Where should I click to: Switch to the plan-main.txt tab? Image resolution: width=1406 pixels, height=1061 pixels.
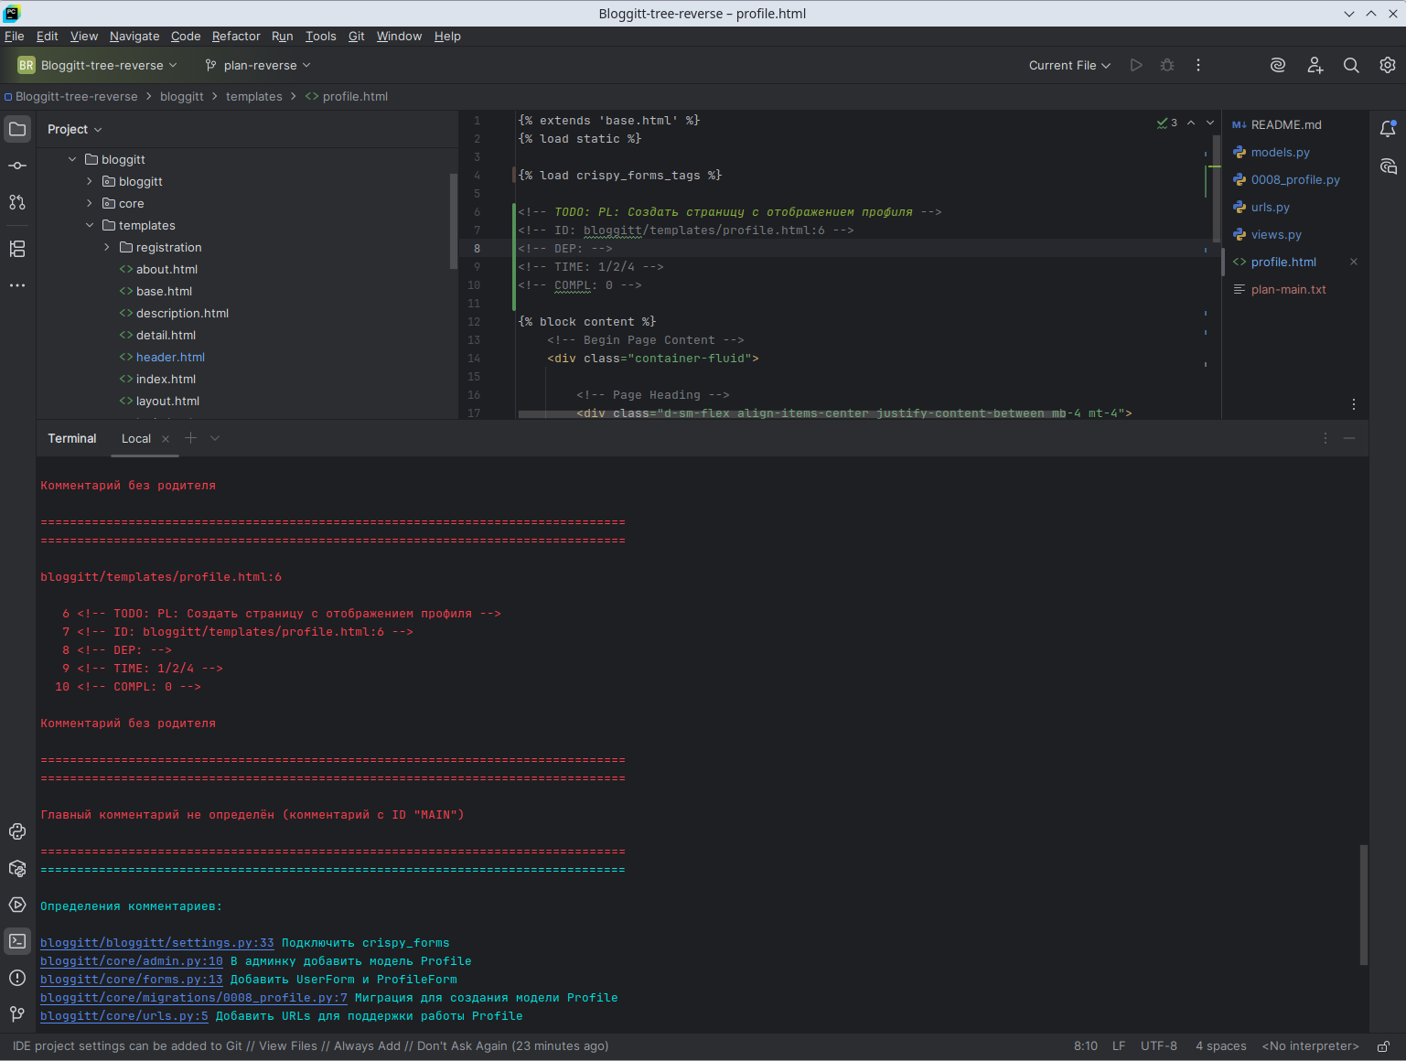pyautogui.click(x=1289, y=289)
